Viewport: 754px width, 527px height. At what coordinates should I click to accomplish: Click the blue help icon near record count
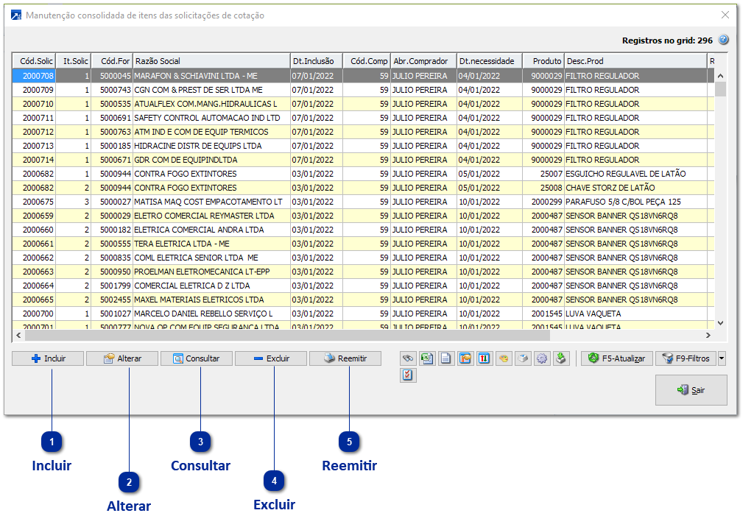pyautogui.click(x=723, y=40)
